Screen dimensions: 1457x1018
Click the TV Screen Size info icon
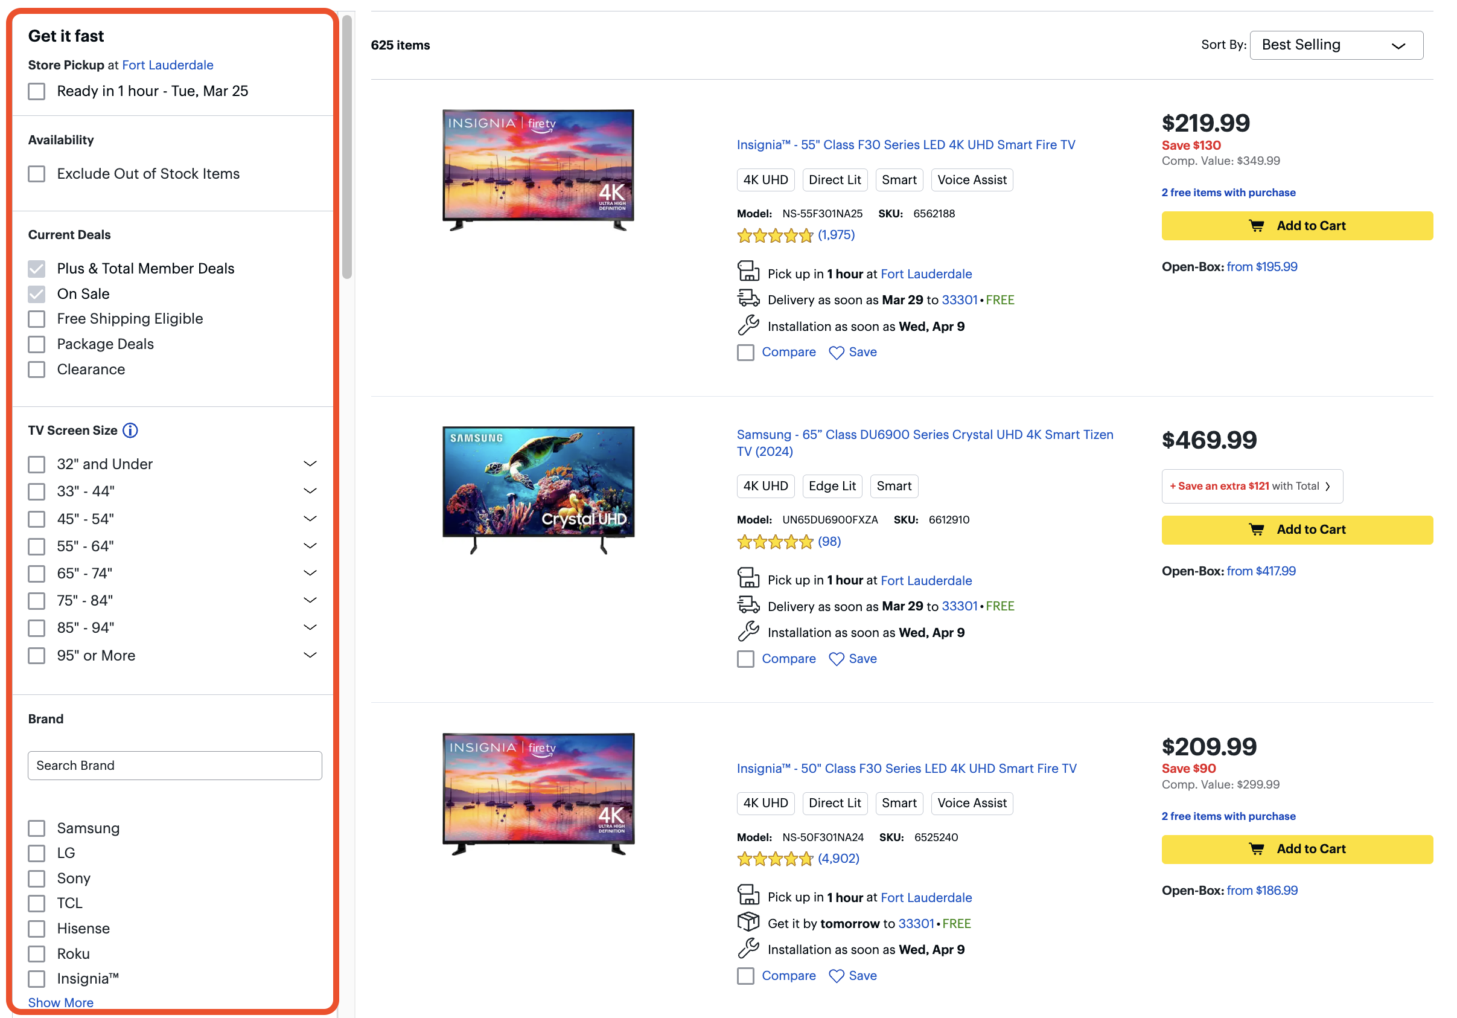click(x=130, y=431)
